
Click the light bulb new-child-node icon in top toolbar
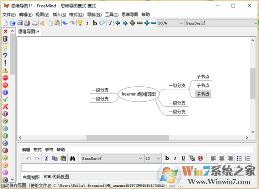(80, 23)
